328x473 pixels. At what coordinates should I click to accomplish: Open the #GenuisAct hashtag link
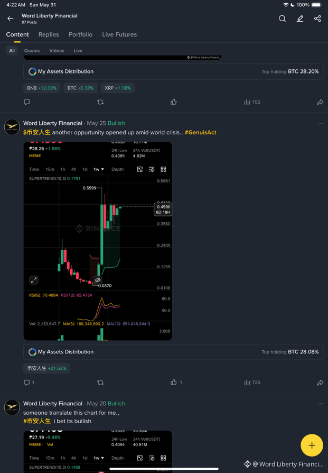point(200,132)
